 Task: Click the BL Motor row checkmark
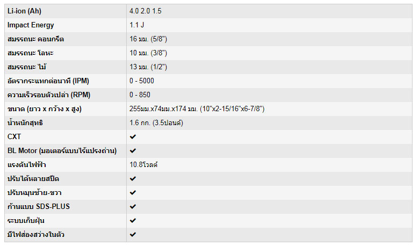[x=133, y=151]
